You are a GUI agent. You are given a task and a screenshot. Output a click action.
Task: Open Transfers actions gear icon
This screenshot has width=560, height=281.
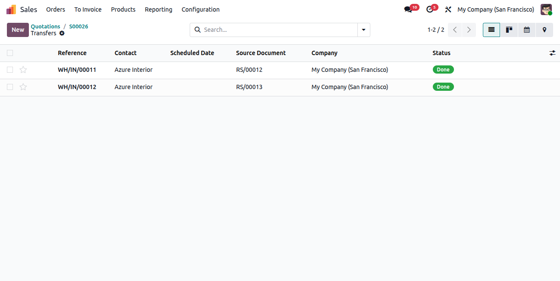tap(62, 33)
